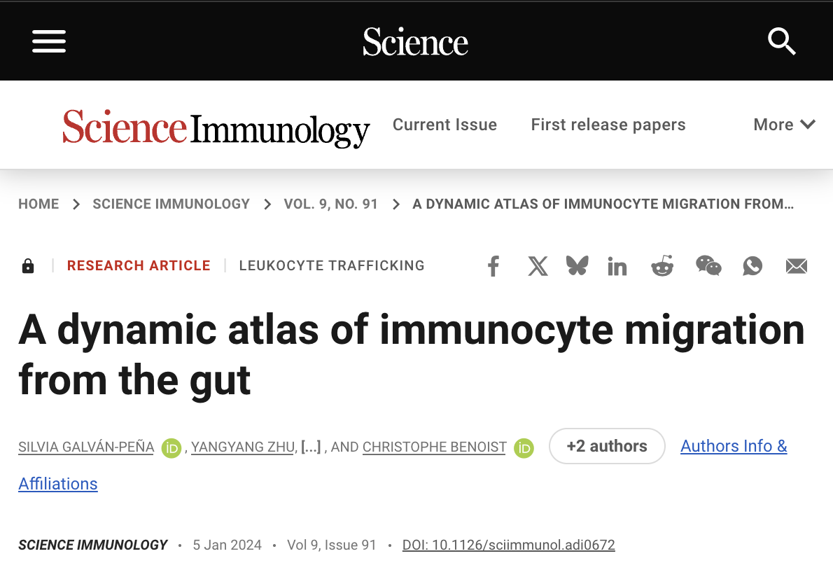Open Authors Info & Affiliations

click(733, 446)
